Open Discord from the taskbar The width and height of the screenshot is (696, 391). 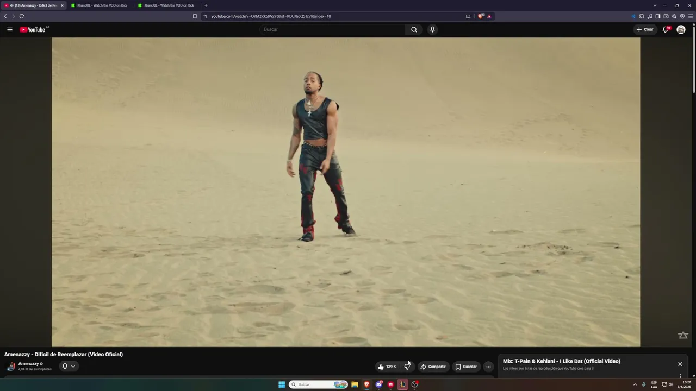(x=378, y=384)
